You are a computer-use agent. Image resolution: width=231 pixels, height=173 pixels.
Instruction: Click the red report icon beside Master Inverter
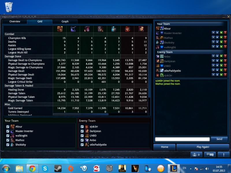[x=225, y=33]
